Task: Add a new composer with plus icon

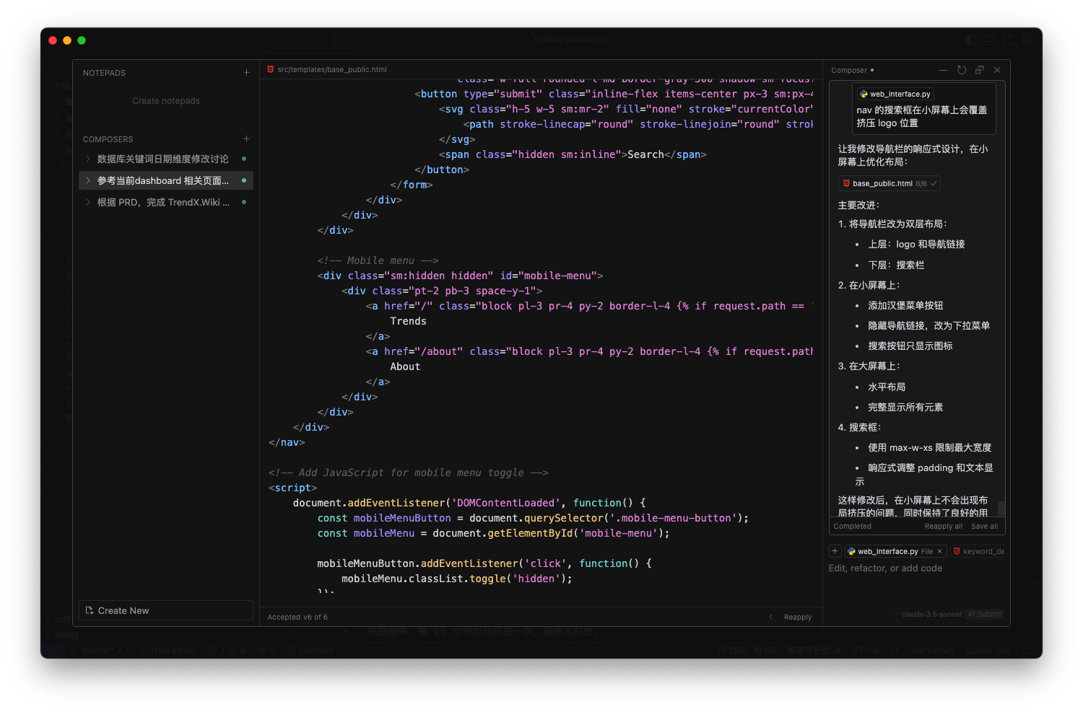Action: click(x=246, y=139)
